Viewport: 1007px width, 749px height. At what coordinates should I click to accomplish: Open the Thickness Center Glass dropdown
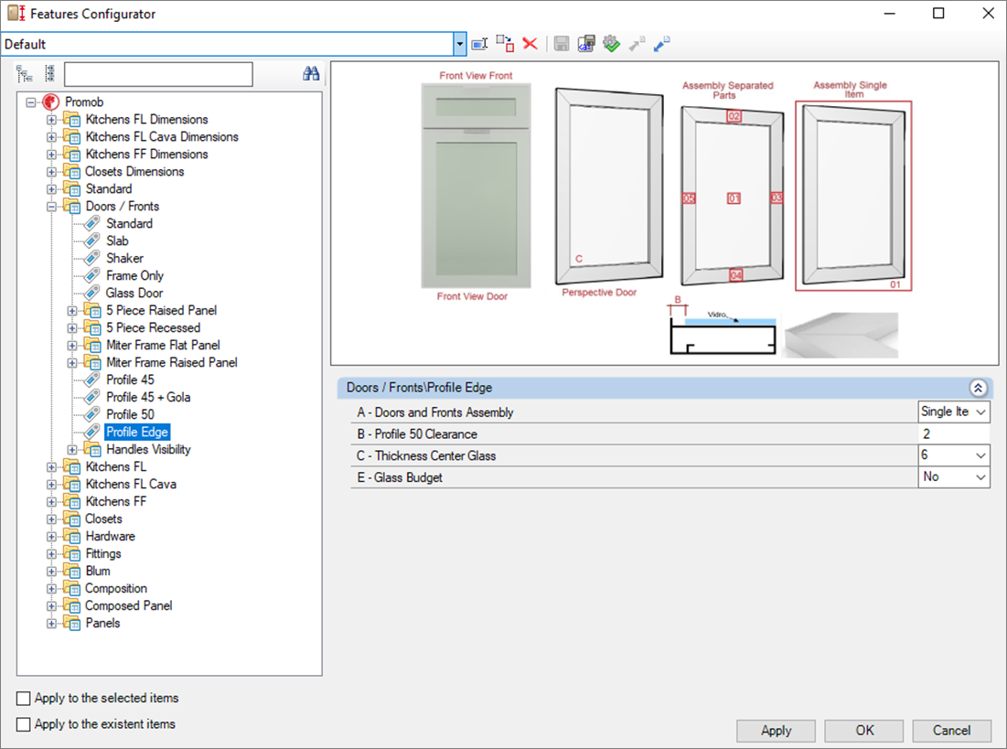tap(981, 455)
